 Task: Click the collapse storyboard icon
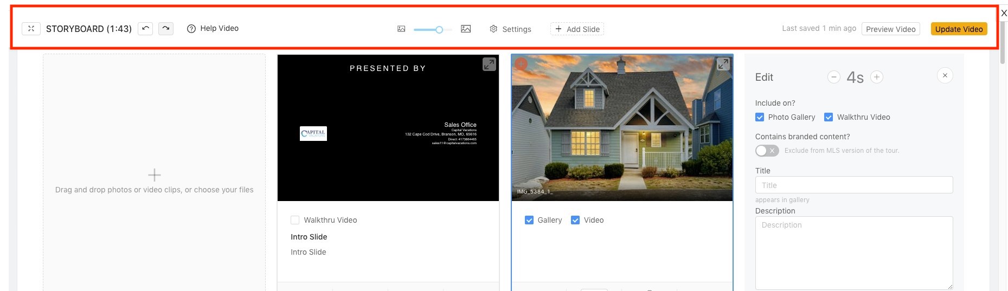tap(31, 29)
